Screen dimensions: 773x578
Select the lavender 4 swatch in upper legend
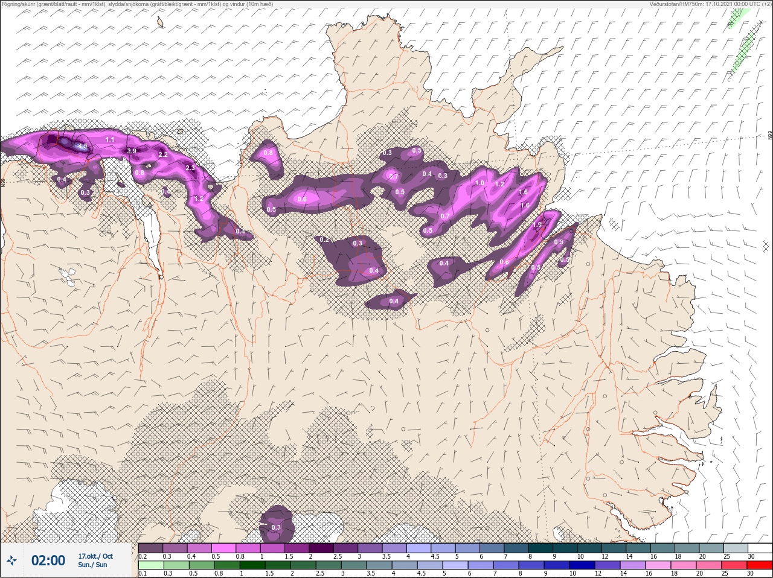pos(419,548)
